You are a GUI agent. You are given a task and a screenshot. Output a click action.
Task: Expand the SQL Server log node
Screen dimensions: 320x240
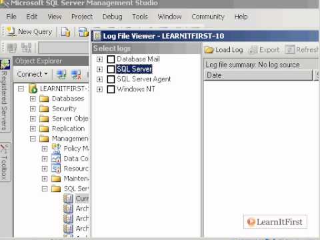tap(99, 69)
